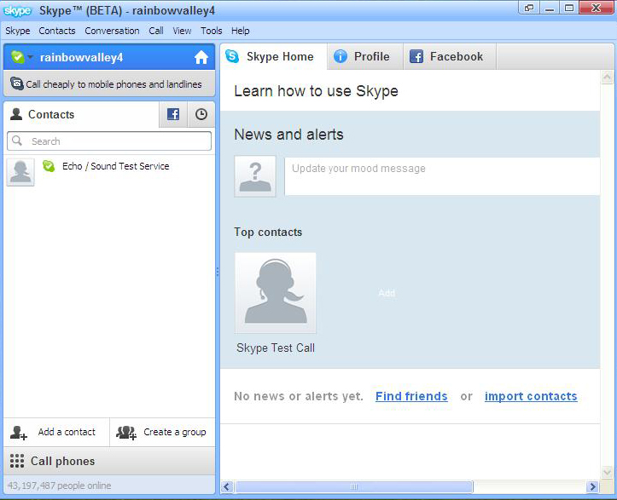Screen dimensions: 617x500
Task: Click the Skype logo on Home tab
Action: click(x=232, y=56)
